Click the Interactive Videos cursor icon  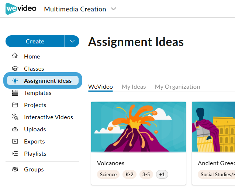pyautogui.click(x=15, y=117)
